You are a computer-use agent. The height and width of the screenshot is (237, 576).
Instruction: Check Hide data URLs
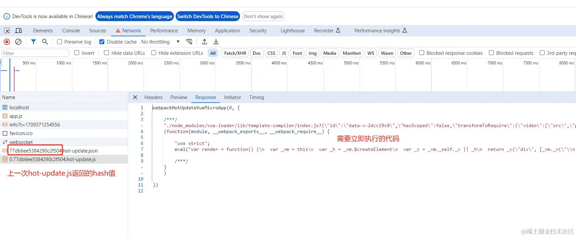point(107,53)
